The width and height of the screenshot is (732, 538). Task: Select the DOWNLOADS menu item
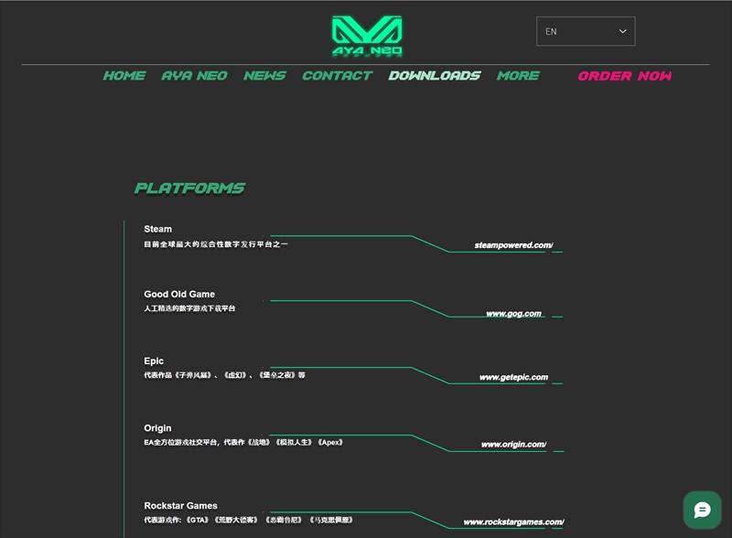(x=434, y=76)
